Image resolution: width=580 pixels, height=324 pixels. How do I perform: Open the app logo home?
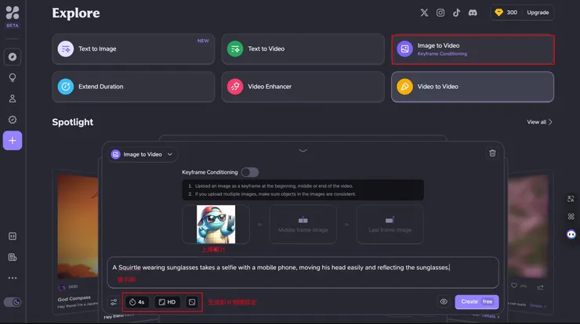tap(13, 13)
